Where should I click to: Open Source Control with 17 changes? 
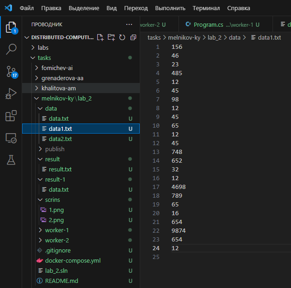pyautogui.click(x=11, y=71)
